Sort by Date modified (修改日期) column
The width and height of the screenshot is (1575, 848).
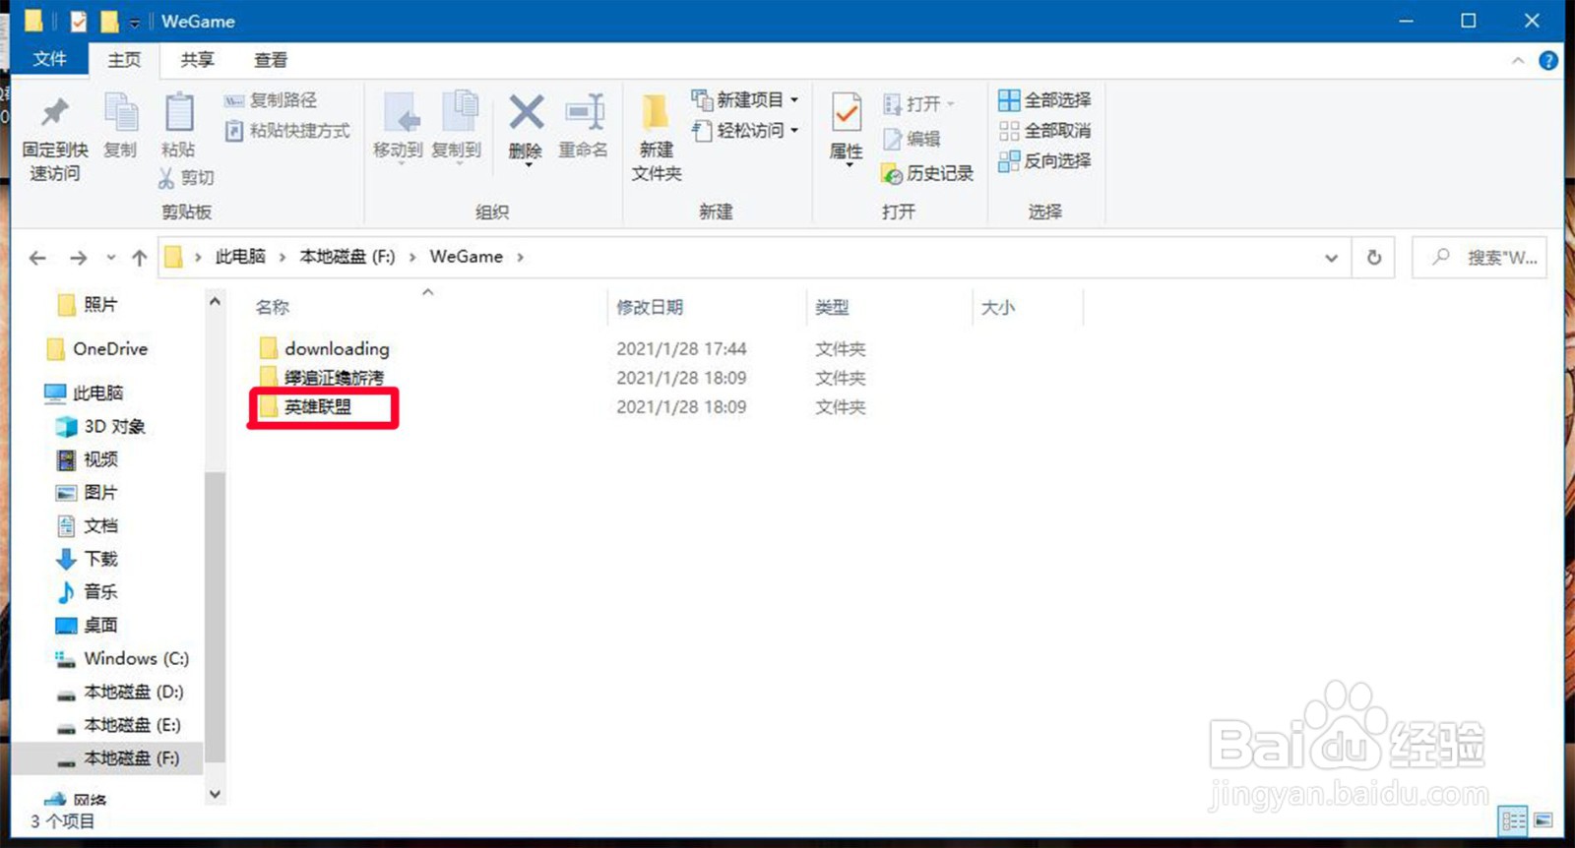[650, 307]
